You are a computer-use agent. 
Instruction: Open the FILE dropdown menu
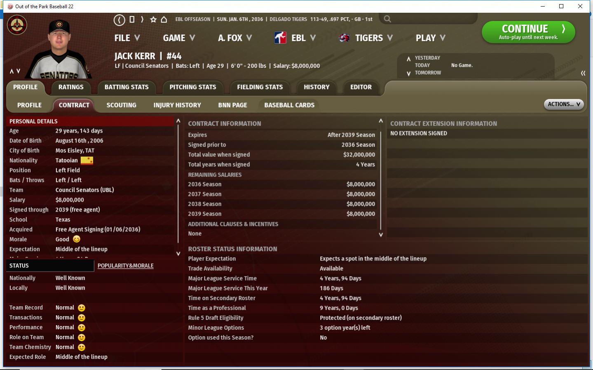[x=127, y=38]
